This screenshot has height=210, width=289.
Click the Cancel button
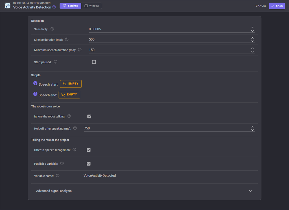261,6
